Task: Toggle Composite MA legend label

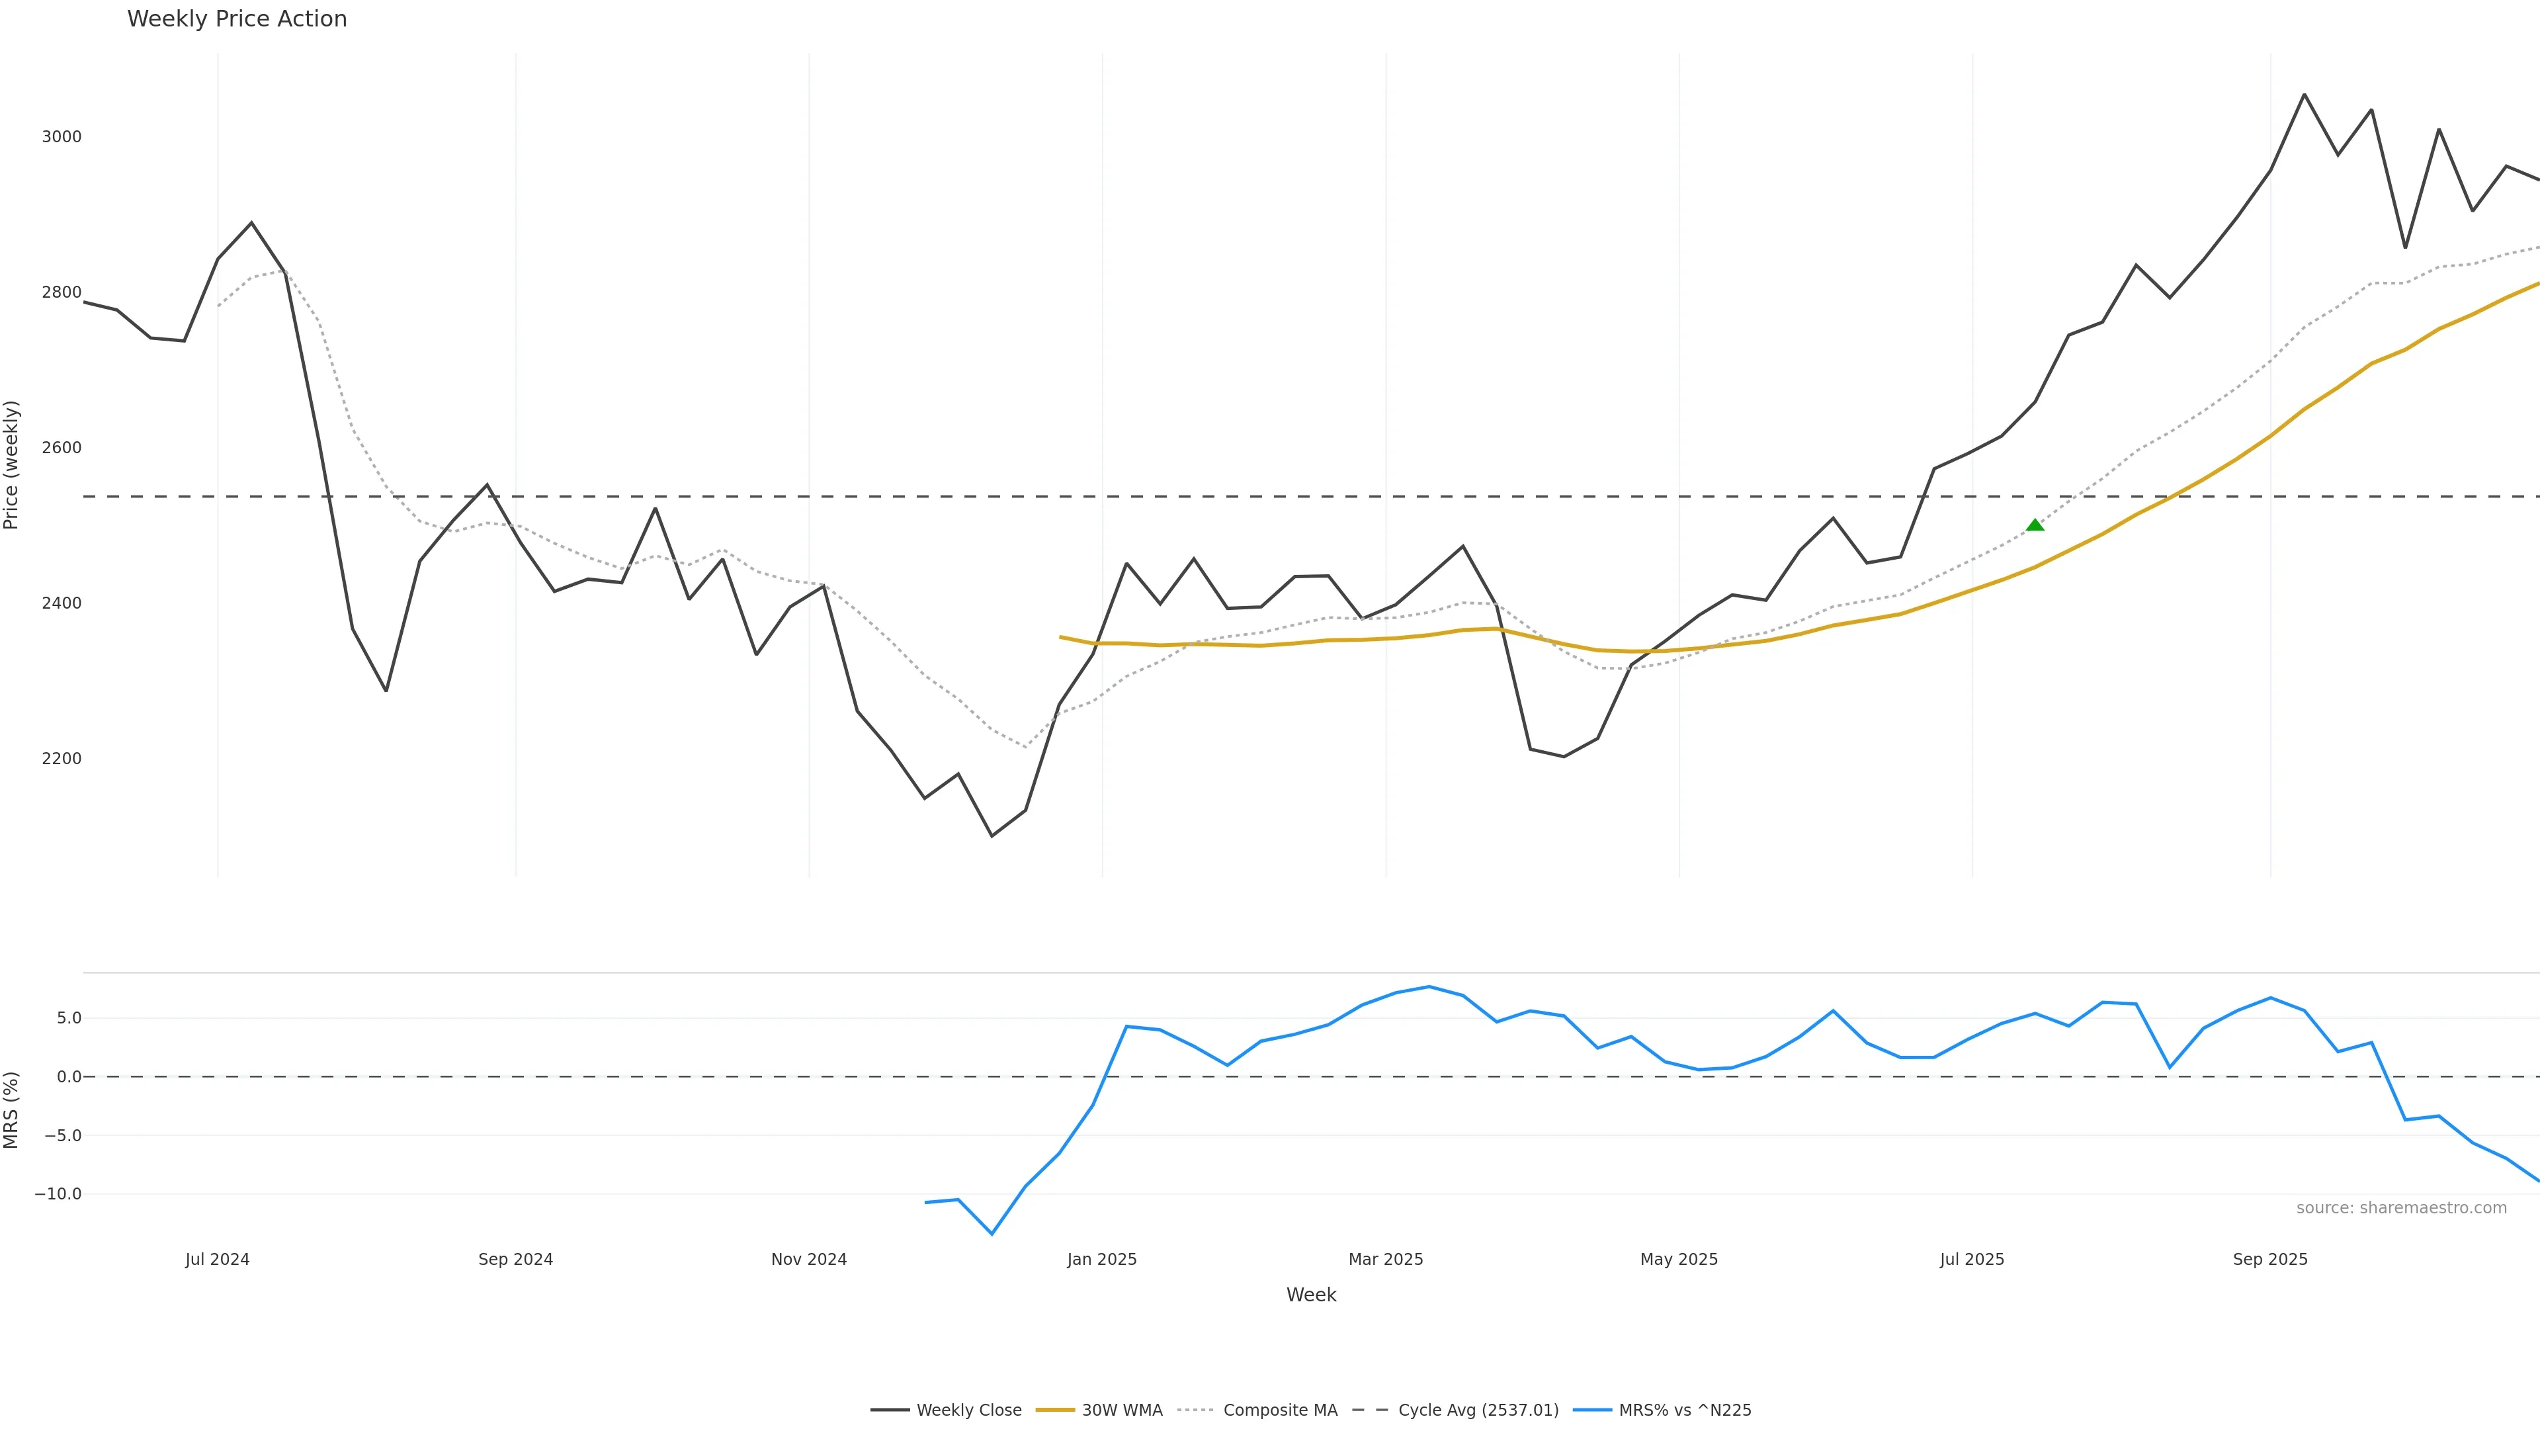Action: 1280,1410
